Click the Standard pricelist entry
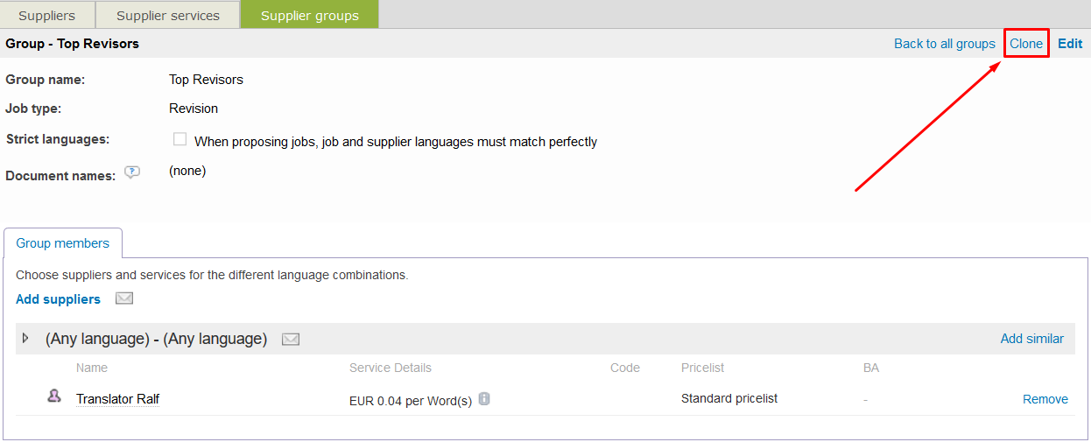 tap(729, 398)
